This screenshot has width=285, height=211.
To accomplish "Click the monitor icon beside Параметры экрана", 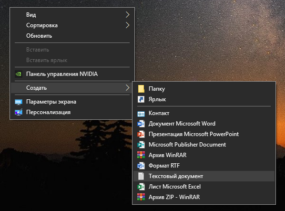I will click(19, 102).
